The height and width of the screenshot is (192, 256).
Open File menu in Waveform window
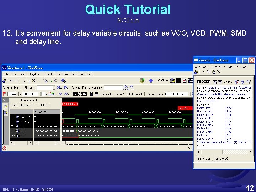tap(6, 74)
